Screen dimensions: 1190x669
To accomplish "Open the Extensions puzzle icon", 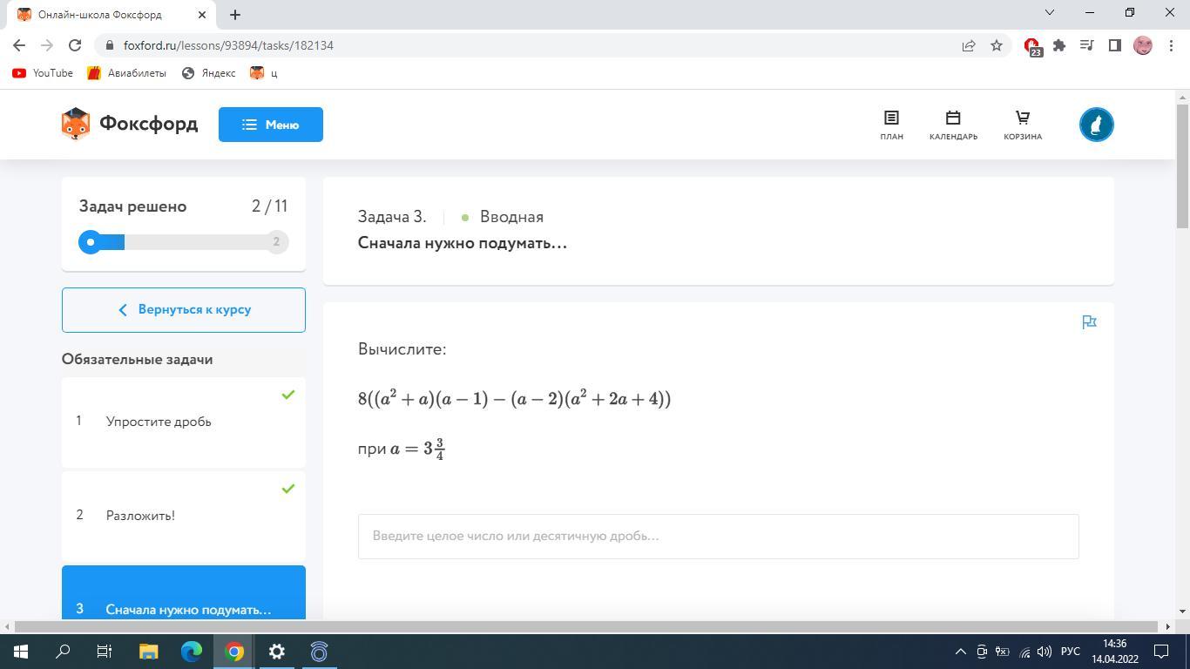I will coord(1059,45).
